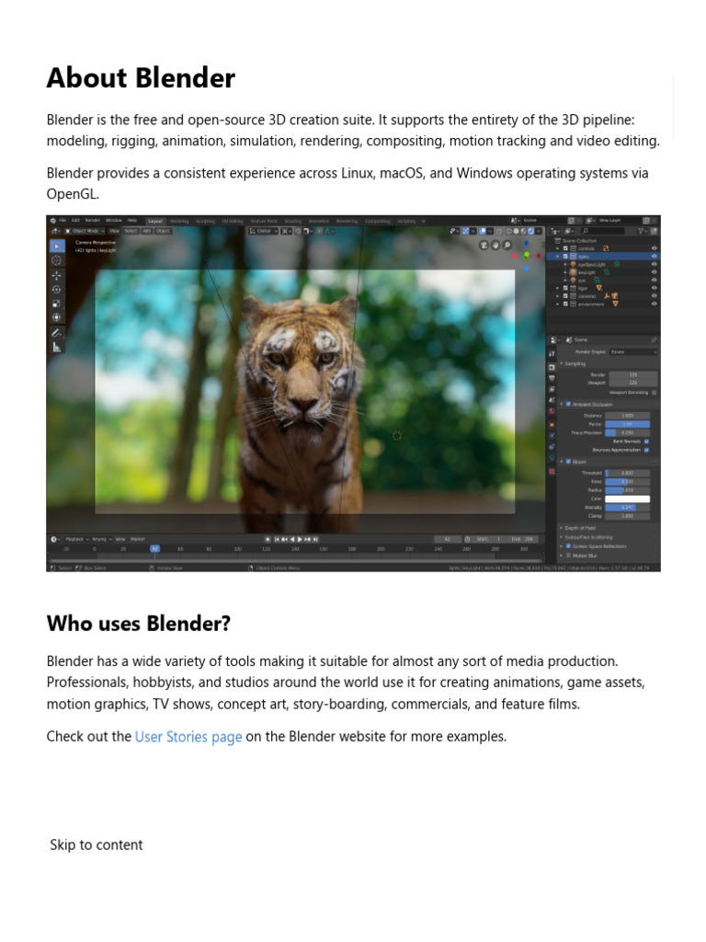Switch to the Sculpting workspace tab
Viewport: 706px width, 942px height.
pyautogui.click(x=205, y=221)
